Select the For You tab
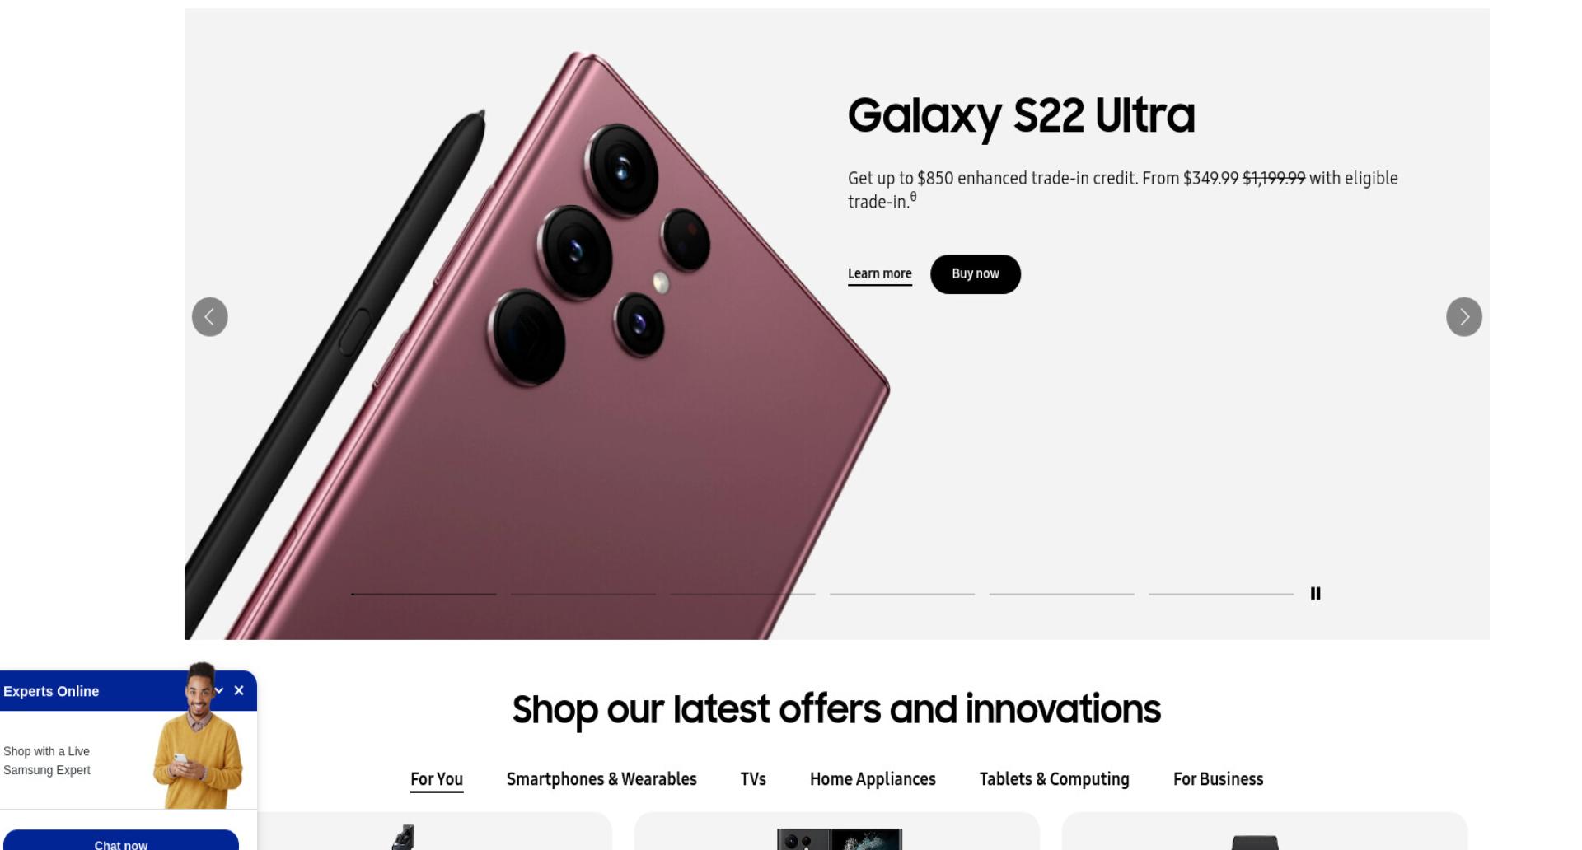Screen dimensions: 1582x850 click(436, 779)
